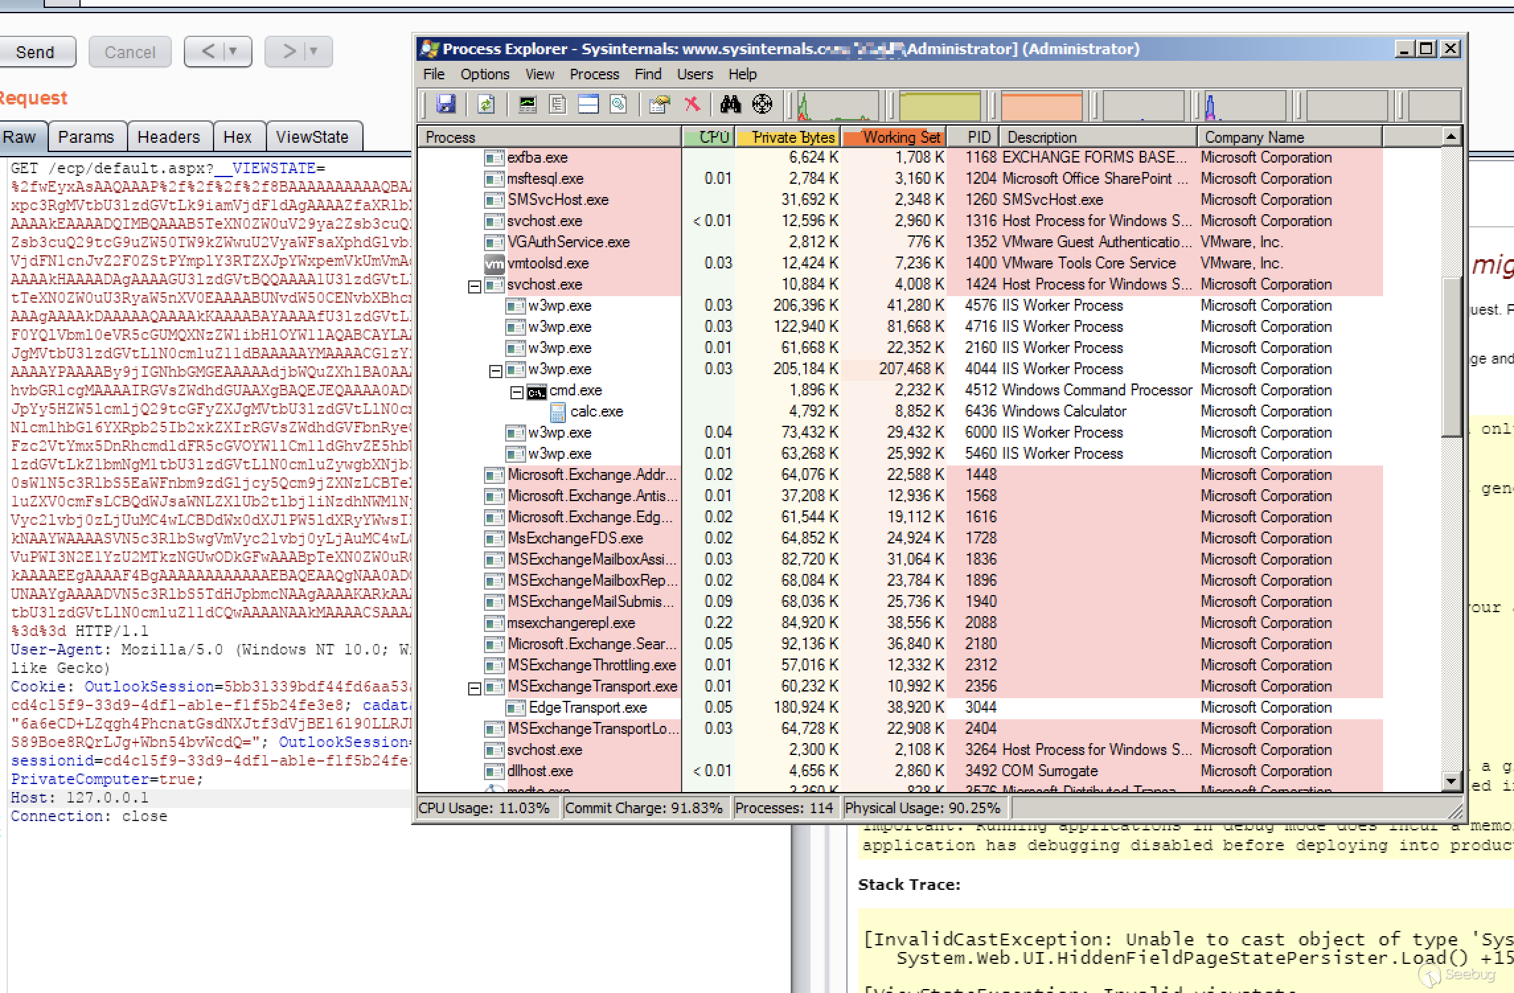The width and height of the screenshot is (1514, 993).
Task: Collapse the MSExchangeTransport.exe tree node
Action: [474, 688]
